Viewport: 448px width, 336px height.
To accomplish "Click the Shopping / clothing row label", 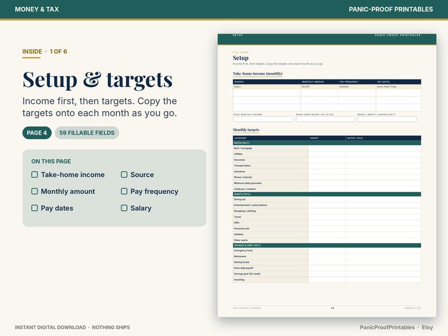I will click(245, 211).
